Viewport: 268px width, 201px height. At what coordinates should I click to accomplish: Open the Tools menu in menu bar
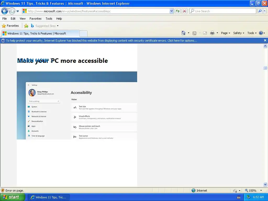[49, 19]
